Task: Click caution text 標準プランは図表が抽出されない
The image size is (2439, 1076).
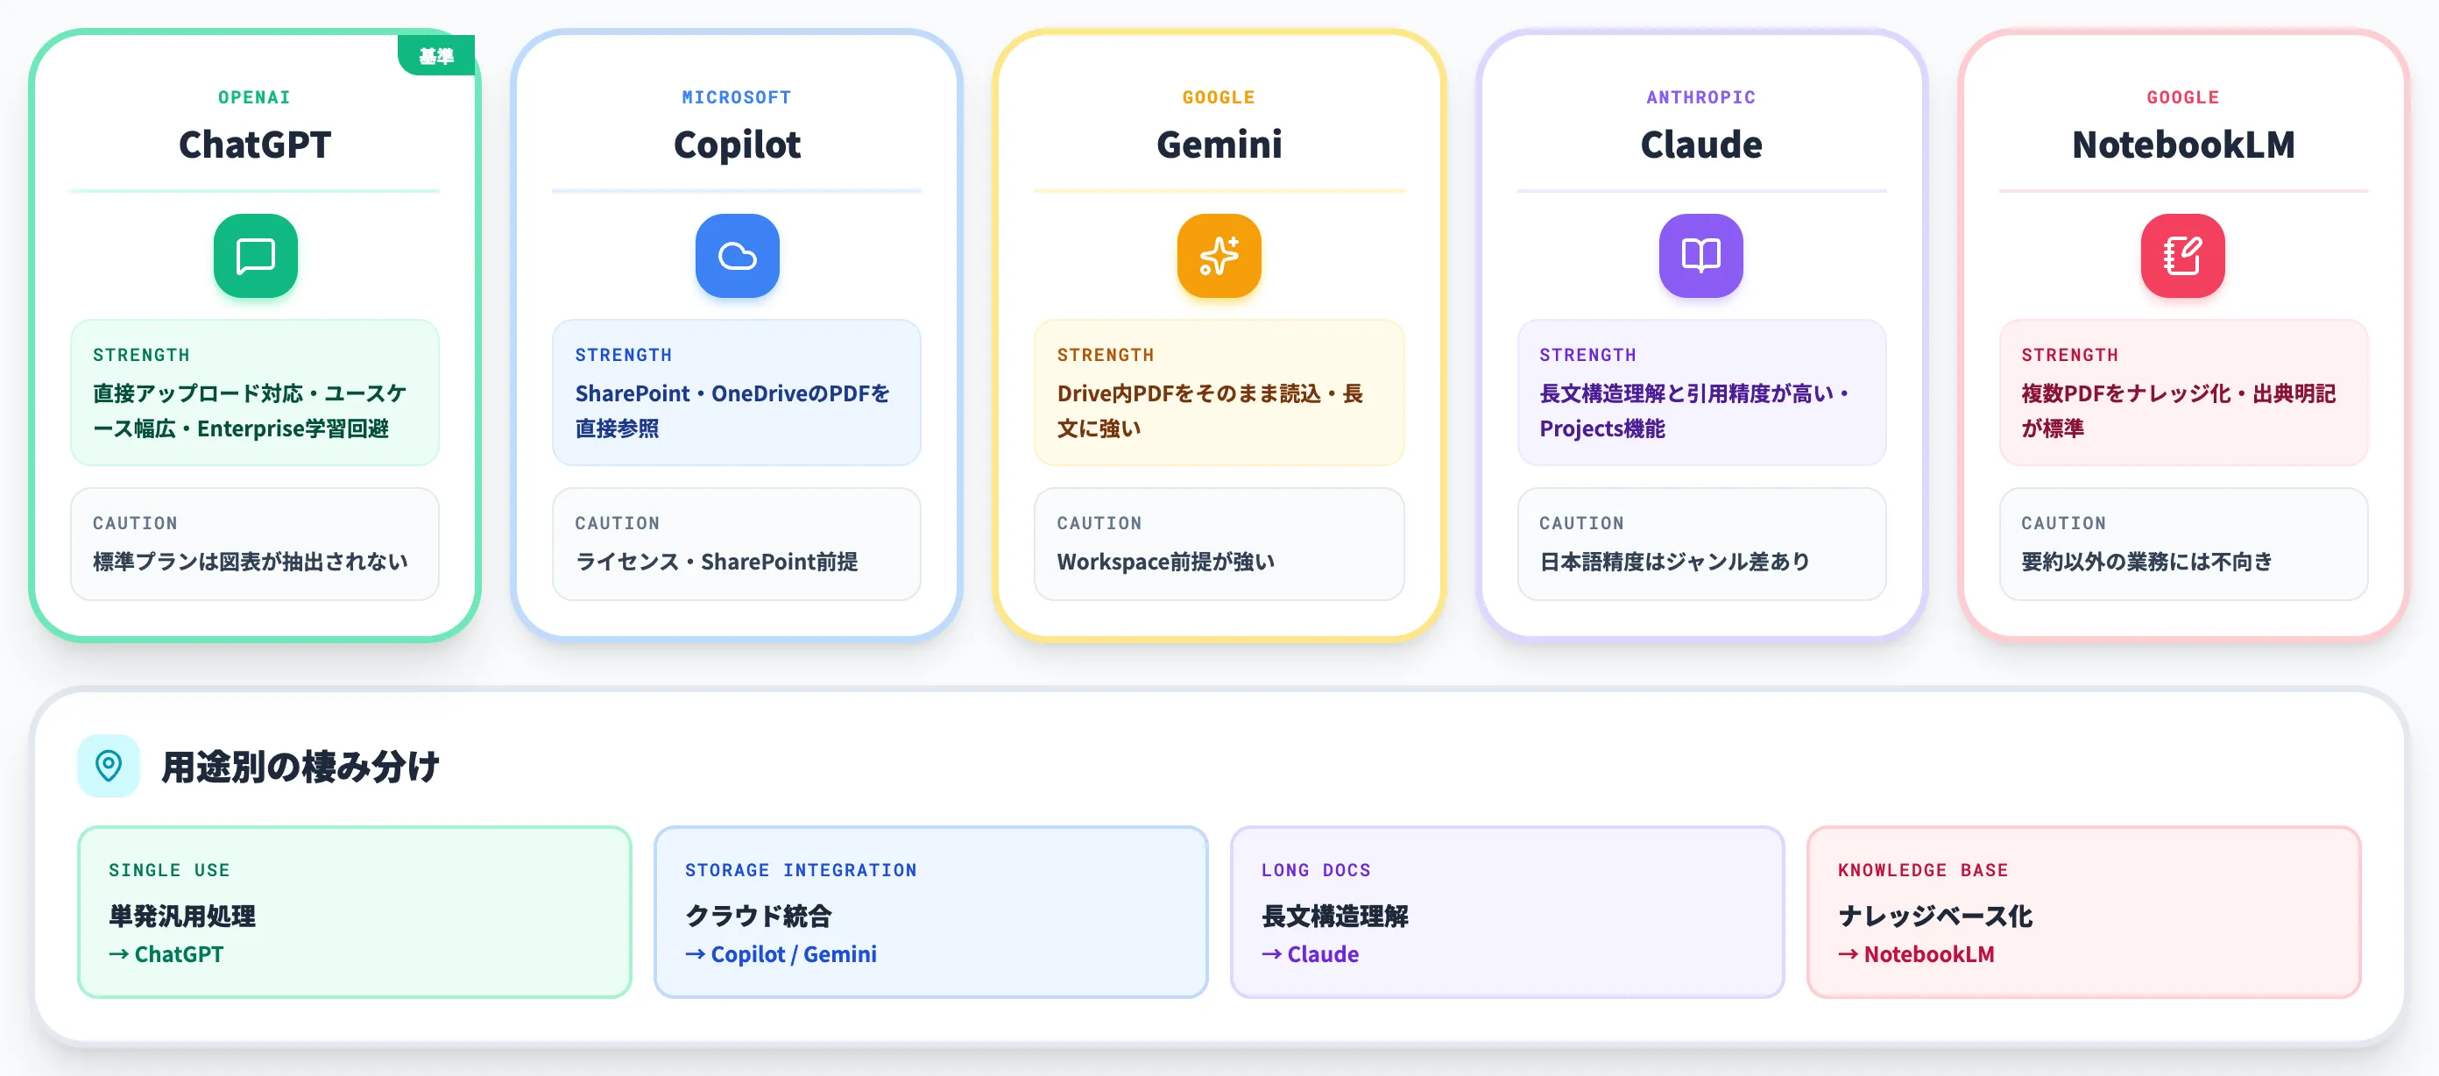Action: click(250, 562)
